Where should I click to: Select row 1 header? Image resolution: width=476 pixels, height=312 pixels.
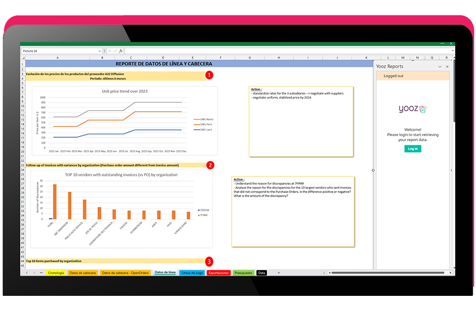click(23, 64)
